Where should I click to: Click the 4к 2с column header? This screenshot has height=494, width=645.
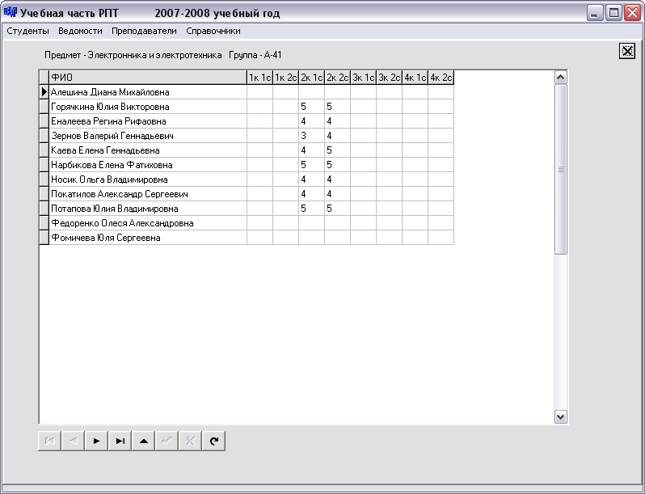tap(441, 78)
